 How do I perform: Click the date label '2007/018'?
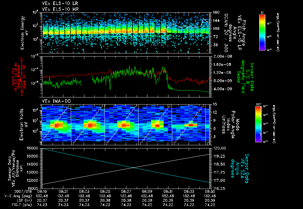[23, 191]
